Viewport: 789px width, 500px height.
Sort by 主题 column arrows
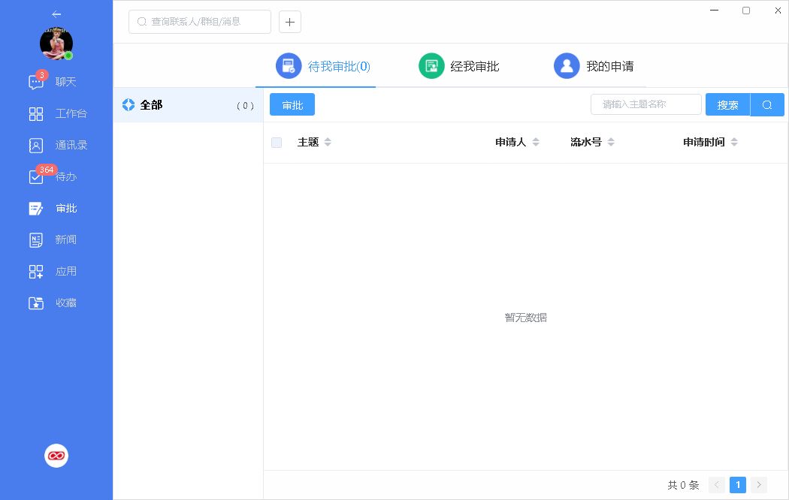(x=328, y=143)
